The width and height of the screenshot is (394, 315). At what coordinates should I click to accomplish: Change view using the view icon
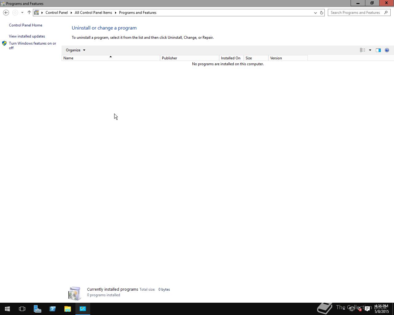pos(363,50)
